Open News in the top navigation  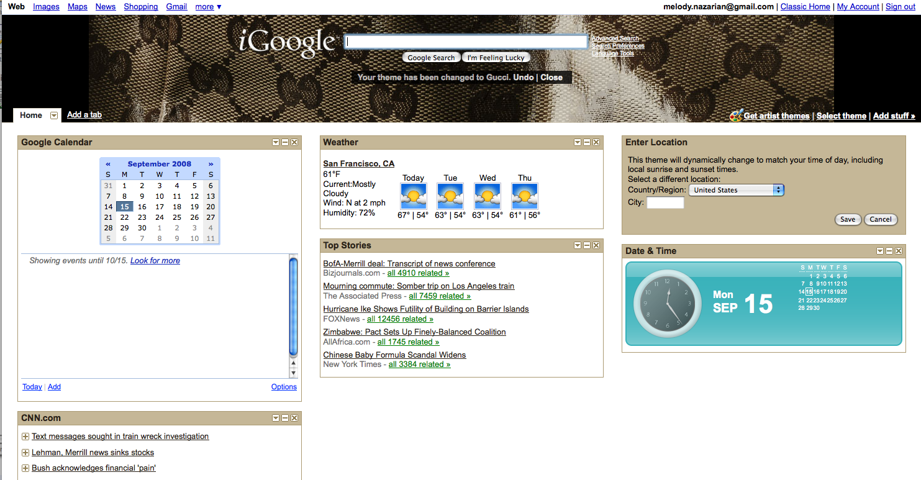[106, 6]
